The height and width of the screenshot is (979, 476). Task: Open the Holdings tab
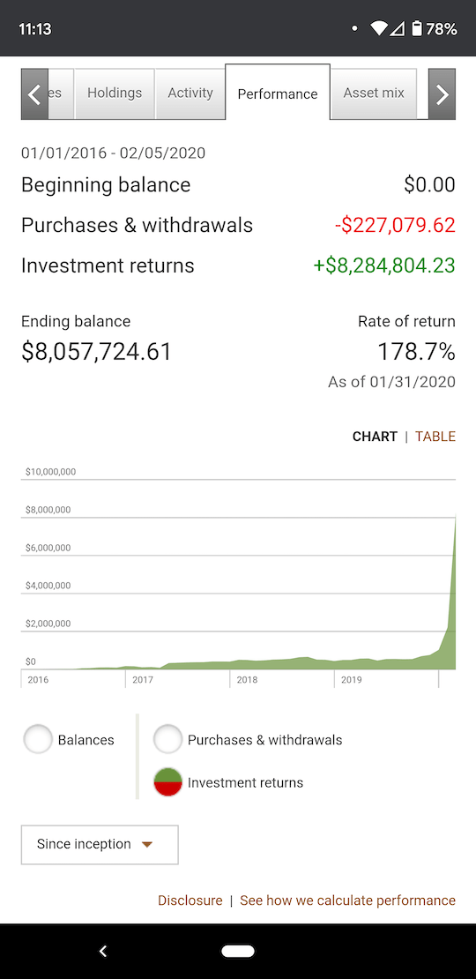click(x=115, y=93)
